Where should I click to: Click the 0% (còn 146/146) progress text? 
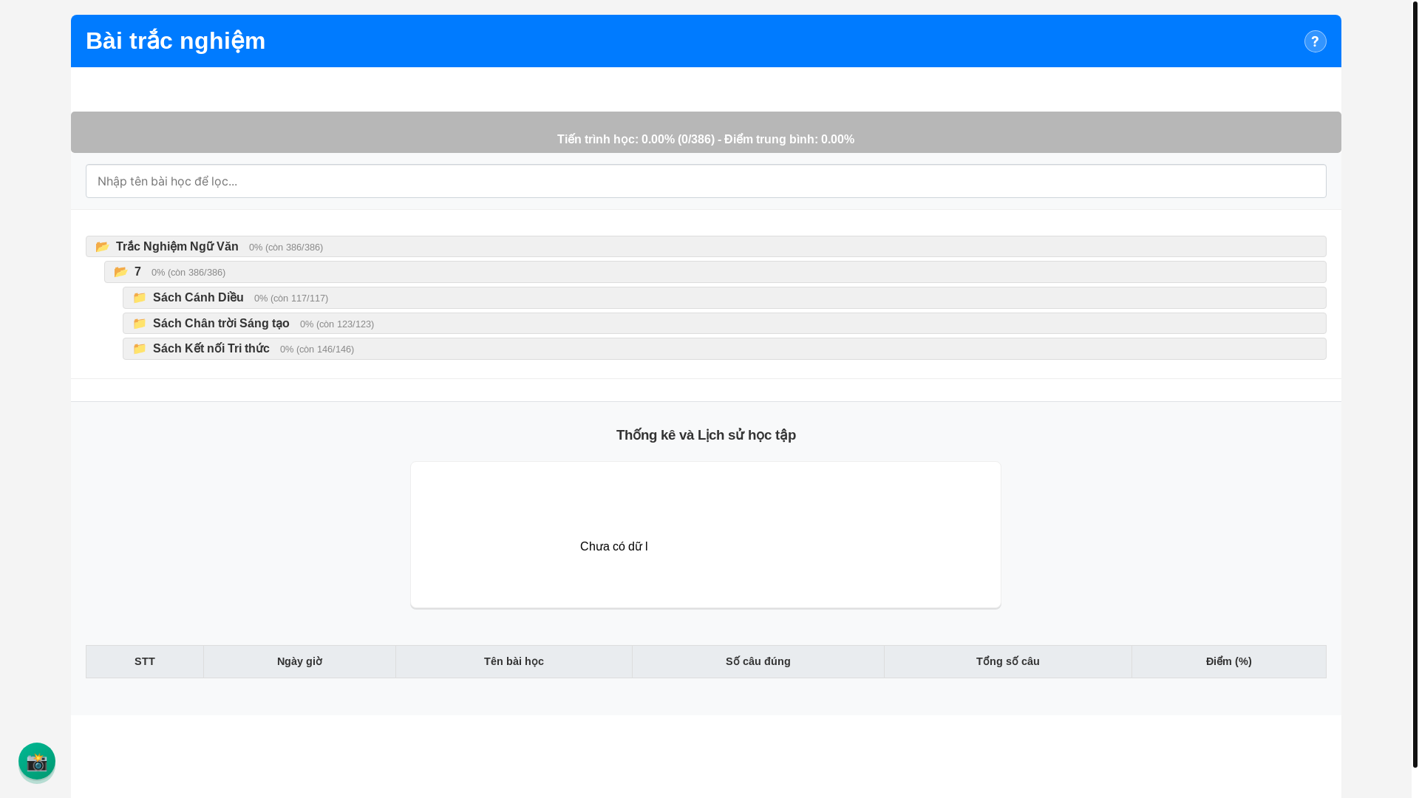pyautogui.click(x=317, y=349)
